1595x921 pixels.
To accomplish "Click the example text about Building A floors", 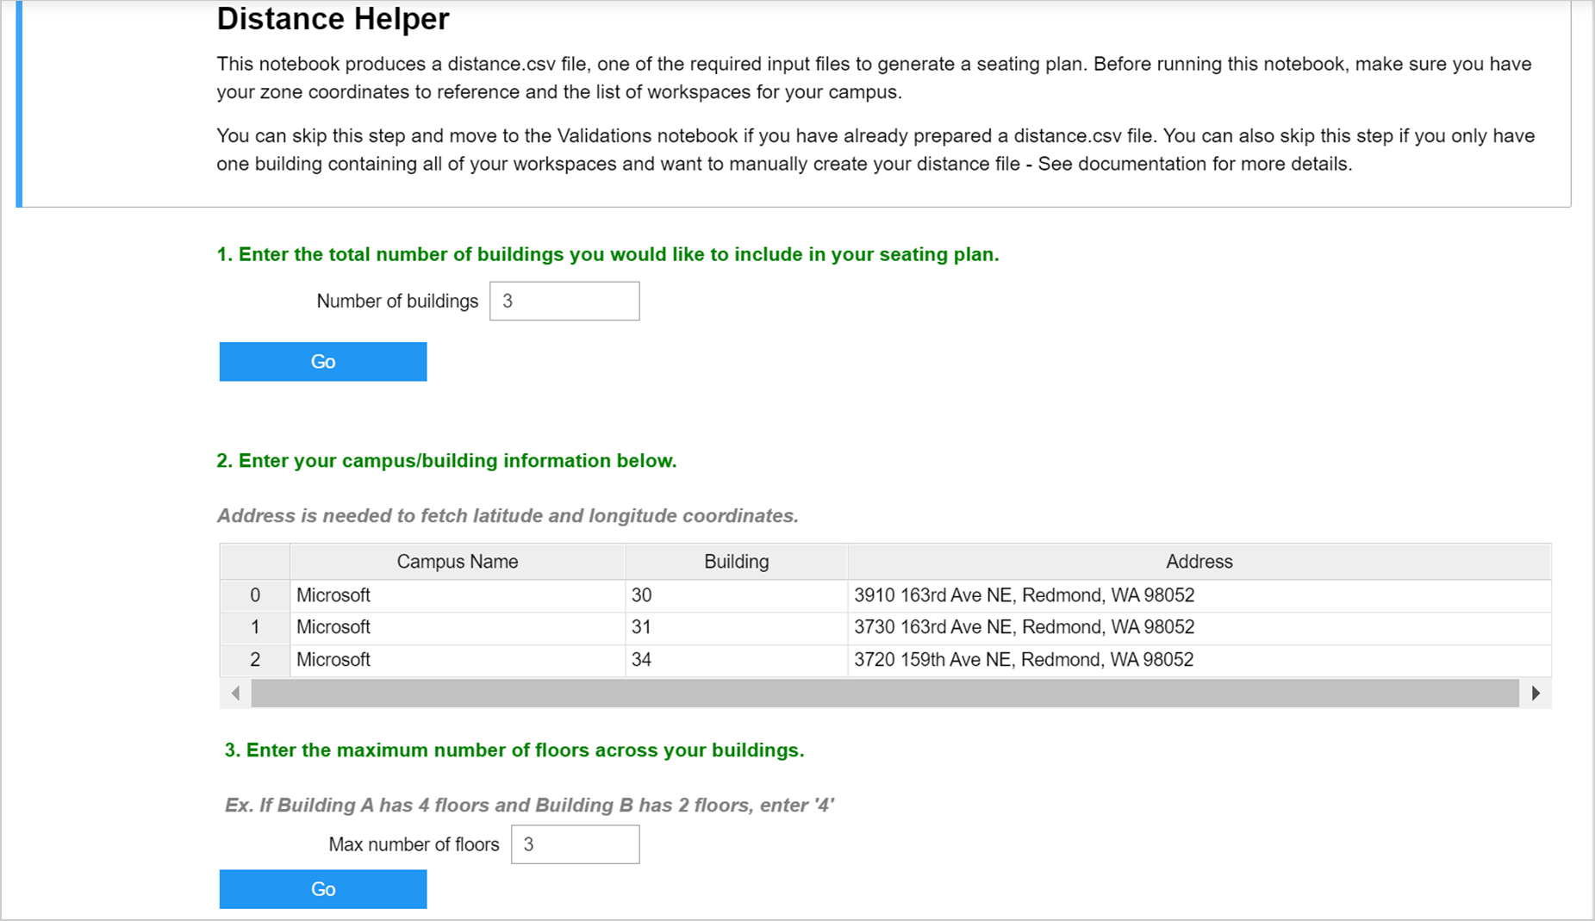I will (x=529, y=806).
